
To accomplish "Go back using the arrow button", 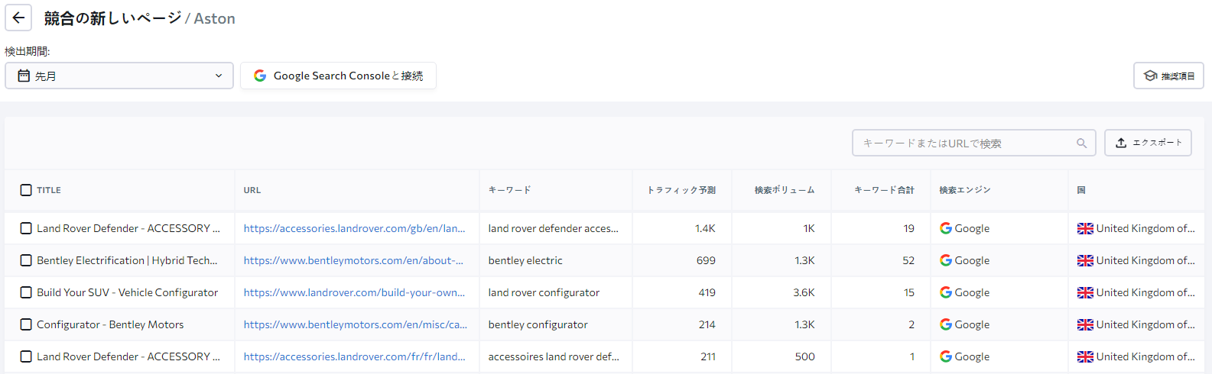I will click(18, 18).
